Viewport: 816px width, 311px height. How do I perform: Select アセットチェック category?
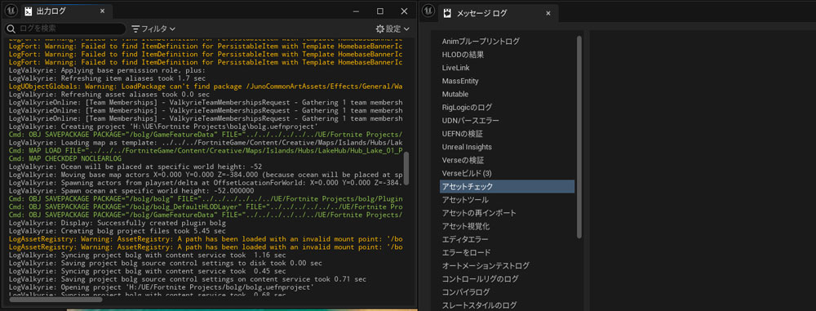tap(507, 186)
